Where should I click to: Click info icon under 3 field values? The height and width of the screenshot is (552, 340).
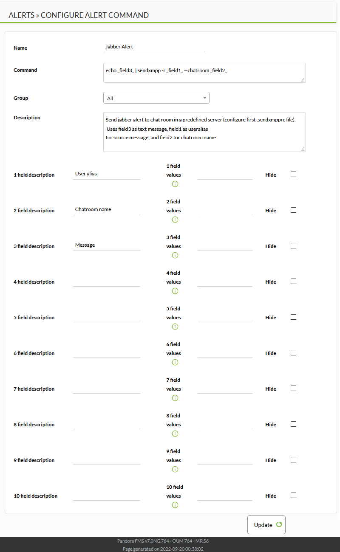coord(175,255)
